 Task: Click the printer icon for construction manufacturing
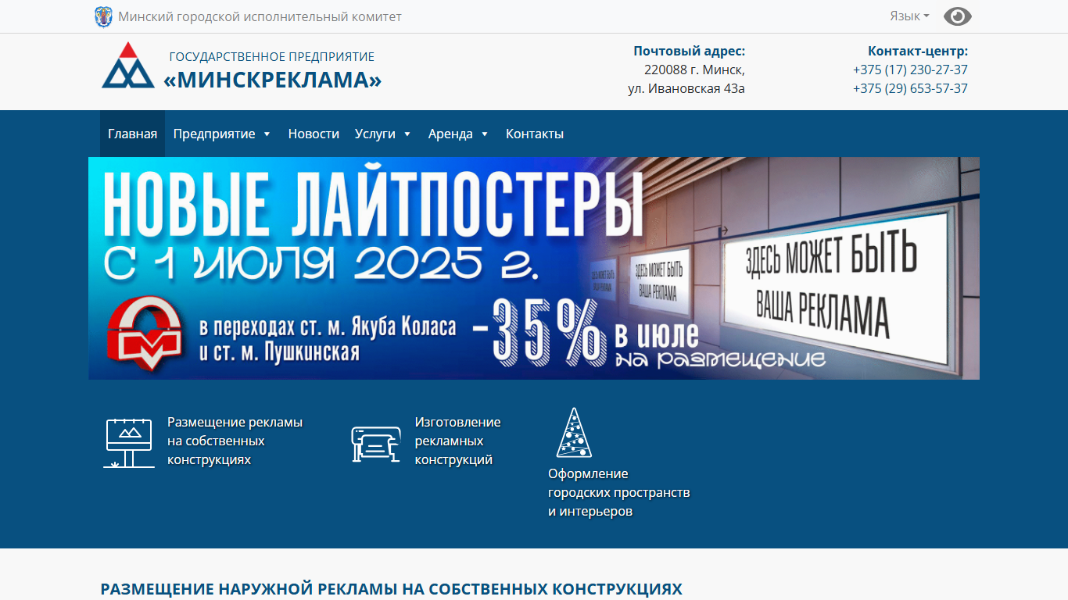(376, 444)
